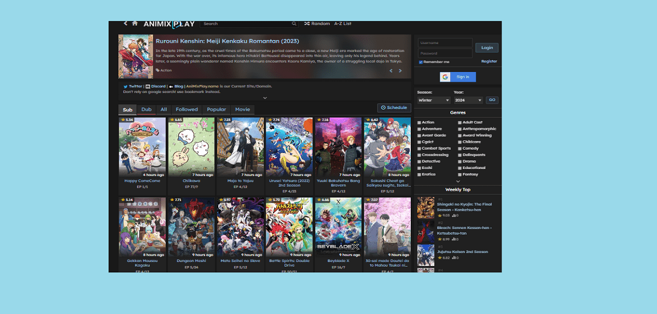The width and height of the screenshot is (657, 314).
Task: Open the Urusei Yatsura 2nd Season thumbnail
Action: click(290, 147)
